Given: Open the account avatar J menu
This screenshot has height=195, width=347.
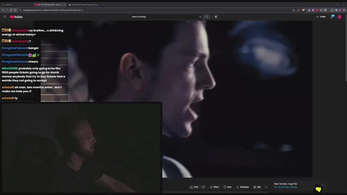Looking at the screenshot, I should tap(339, 17).
